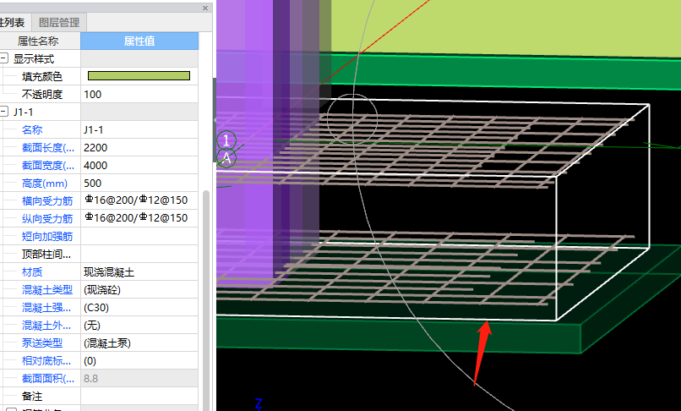The height and width of the screenshot is (411, 681).
Task: Select the 泵送类型 value (混凝土泵)
Action: [139, 343]
